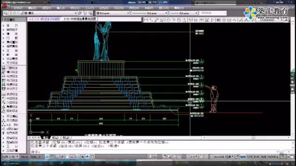Select the Continue dimension tool
The height and width of the screenshot is (166, 296).
click(201, 20)
